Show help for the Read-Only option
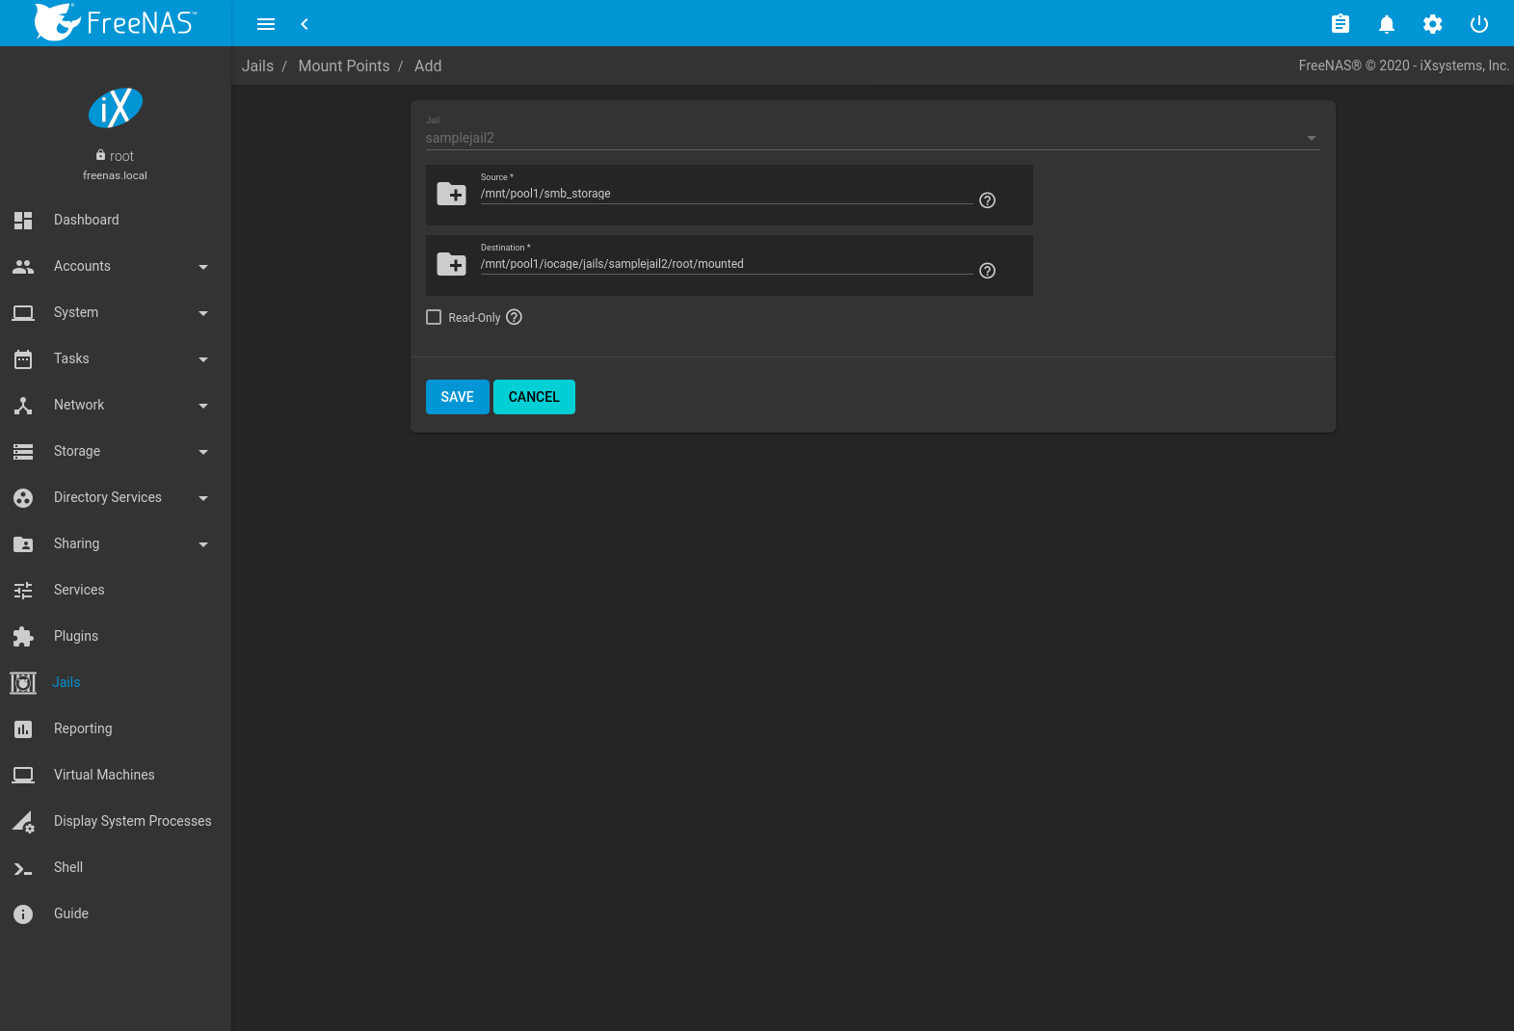The image size is (1514, 1031). pos(515,317)
